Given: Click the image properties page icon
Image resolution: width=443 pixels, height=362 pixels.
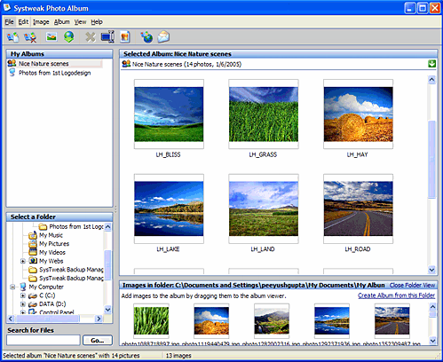Looking at the screenshot, I should 125,37.
